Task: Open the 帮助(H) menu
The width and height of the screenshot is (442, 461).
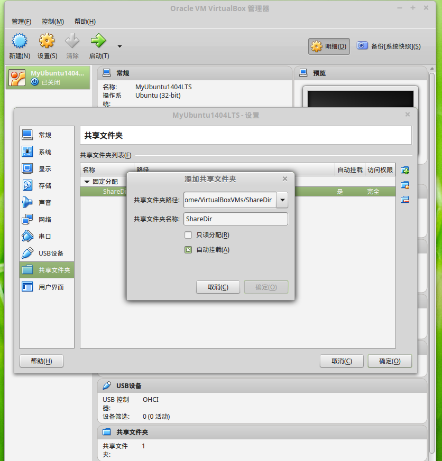Action: pyautogui.click(x=85, y=22)
